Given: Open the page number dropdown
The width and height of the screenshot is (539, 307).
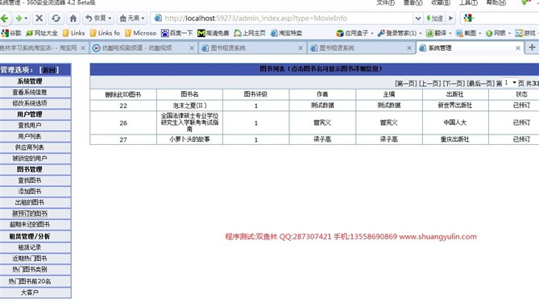Looking at the screenshot, I should pos(510,82).
